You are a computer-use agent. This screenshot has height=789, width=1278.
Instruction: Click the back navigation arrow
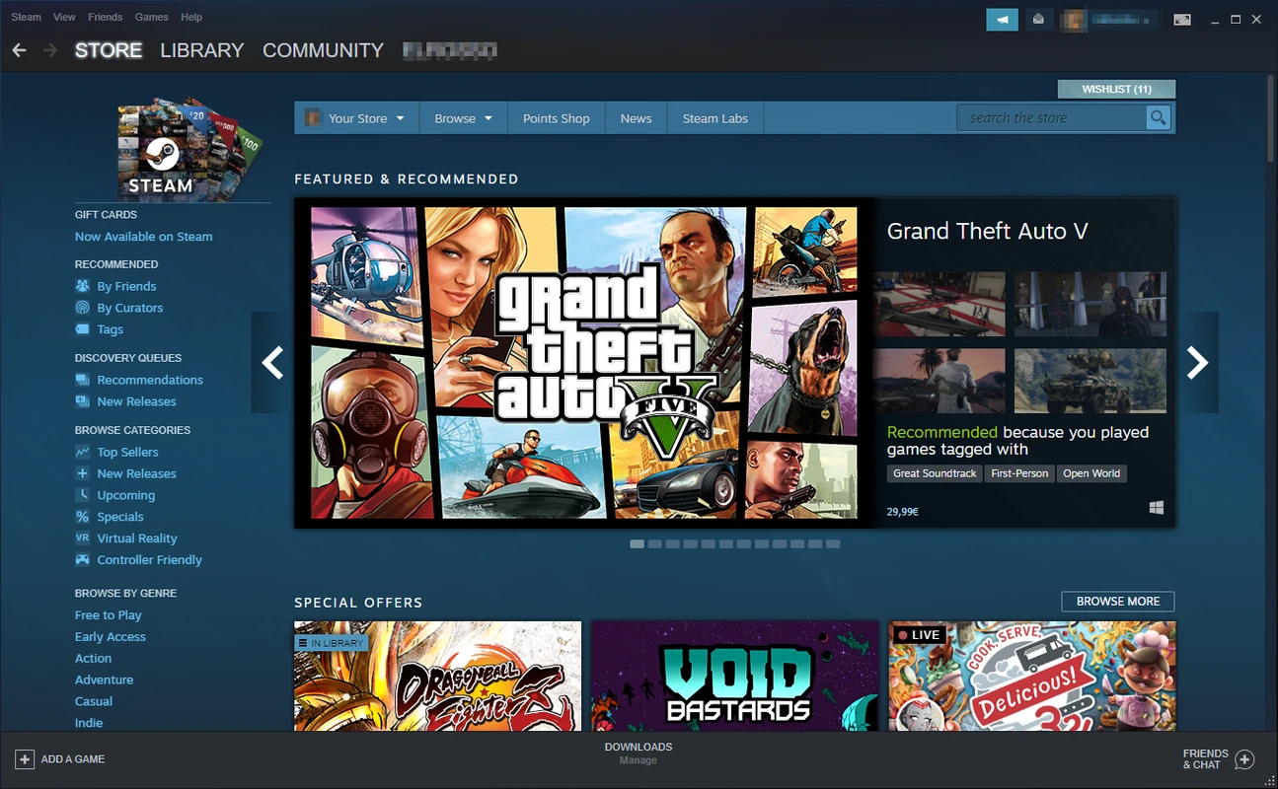coord(19,50)
